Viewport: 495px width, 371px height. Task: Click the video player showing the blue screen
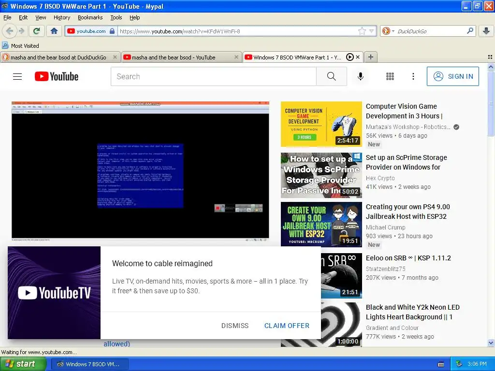(x=140, y=171)
